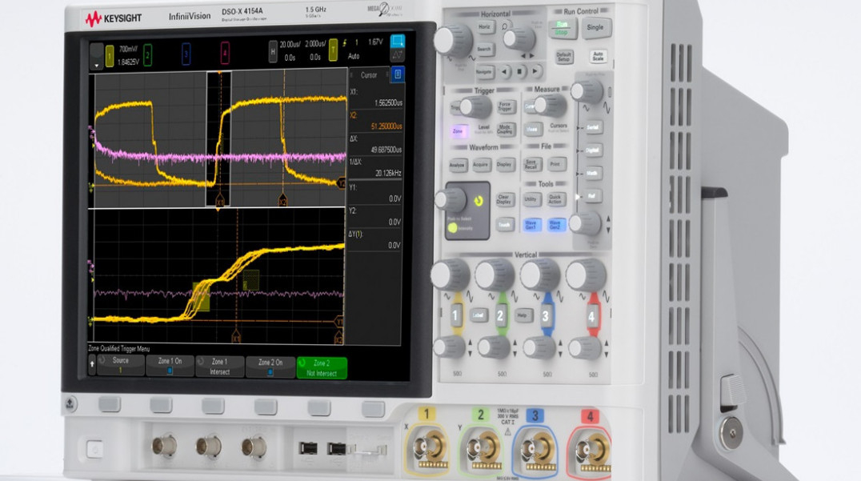Tap the X1 cursor marker in upper graph
The image size is (861, 481).
(219, 202)
